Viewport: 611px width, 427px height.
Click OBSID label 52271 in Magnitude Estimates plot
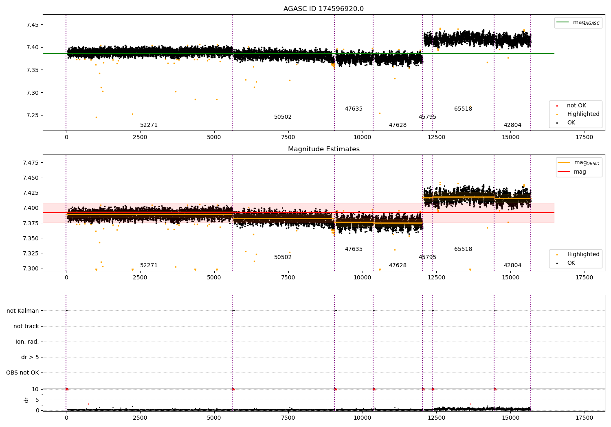click(149, 266)
